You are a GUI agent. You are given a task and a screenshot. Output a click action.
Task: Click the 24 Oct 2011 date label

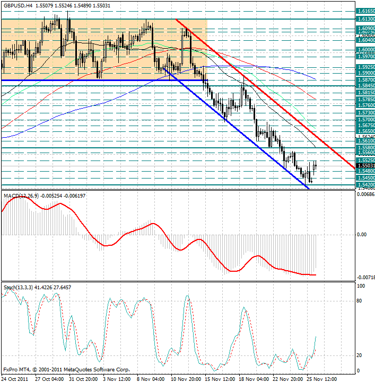click(15, 379)
